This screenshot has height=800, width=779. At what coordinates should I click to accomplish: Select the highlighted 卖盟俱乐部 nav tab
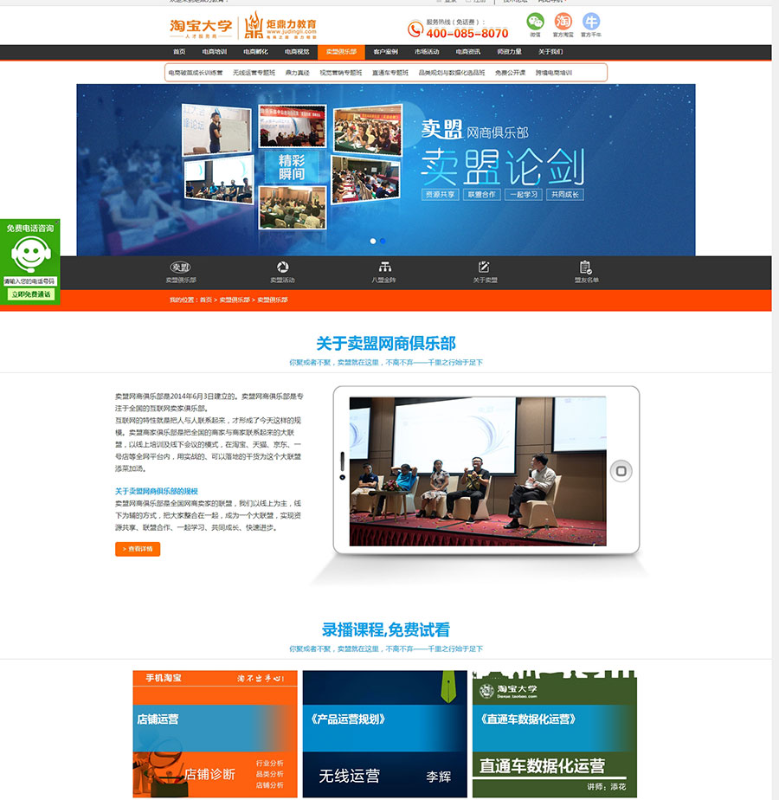pyautogui.click(x=341, y=52)
